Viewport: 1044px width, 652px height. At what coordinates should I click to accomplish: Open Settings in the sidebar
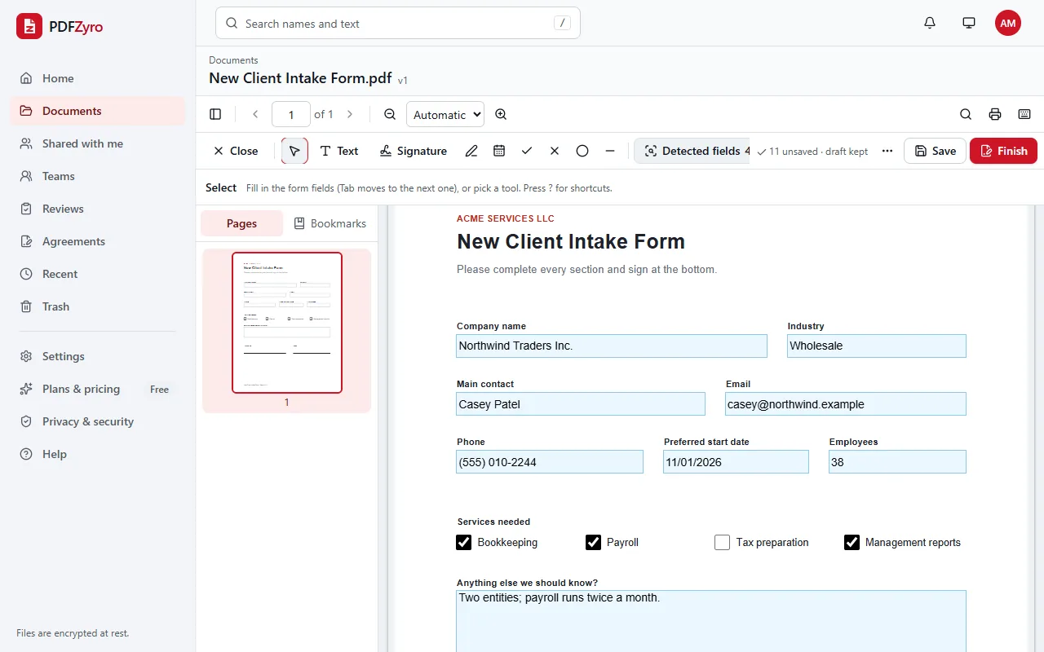(98, 356)
